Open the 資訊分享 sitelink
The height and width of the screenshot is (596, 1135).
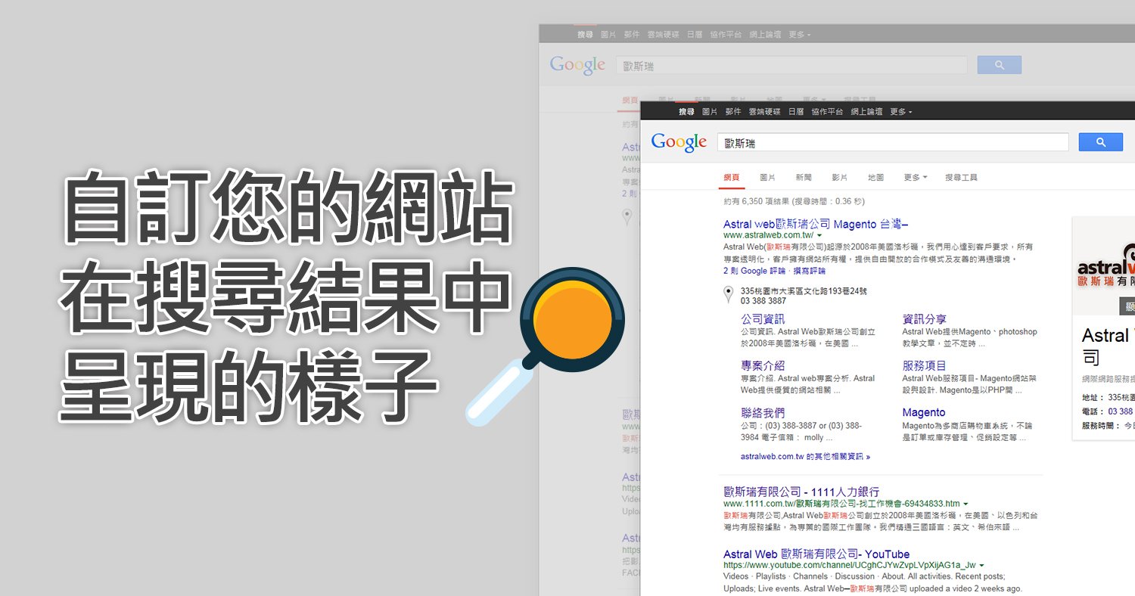tap(924, 319)
